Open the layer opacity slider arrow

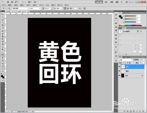tap(145, 60)
